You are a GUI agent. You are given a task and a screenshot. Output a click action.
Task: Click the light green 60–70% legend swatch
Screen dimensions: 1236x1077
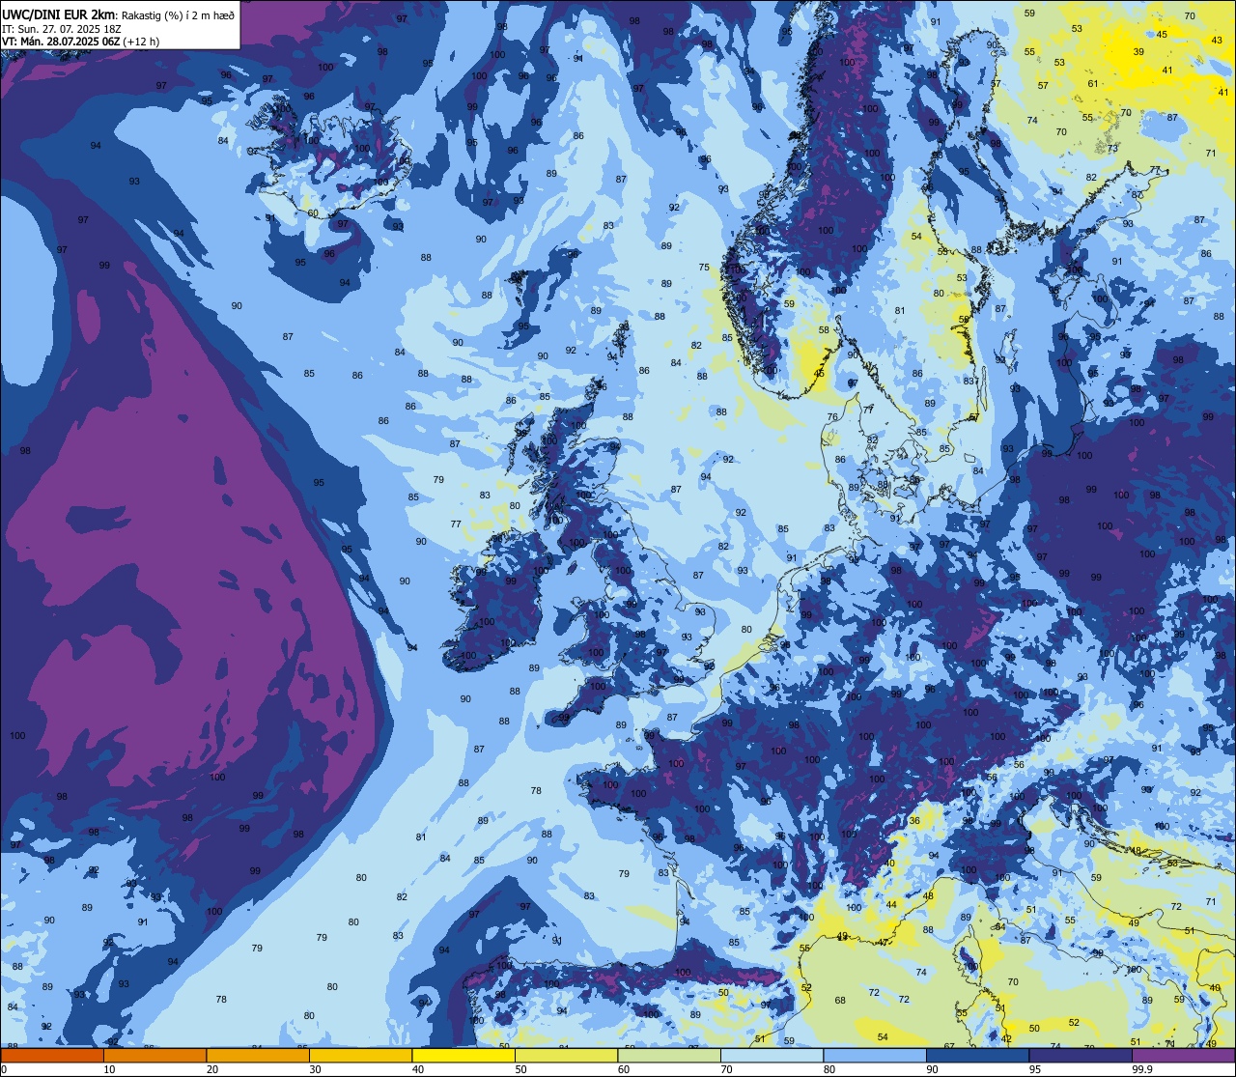click(669, 1055)
